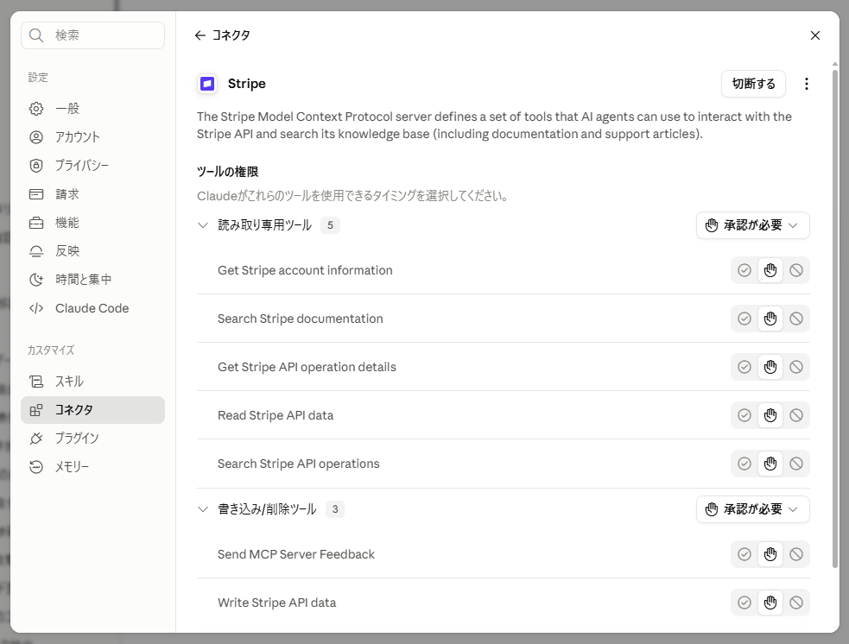Collapse the 読み取り専用ツール section
Image resolution: width=849 pixels, height=644 pixels.
pos(203,225)
